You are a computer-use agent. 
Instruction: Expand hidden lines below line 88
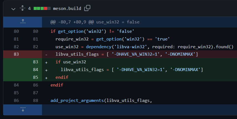coord(23,110)
